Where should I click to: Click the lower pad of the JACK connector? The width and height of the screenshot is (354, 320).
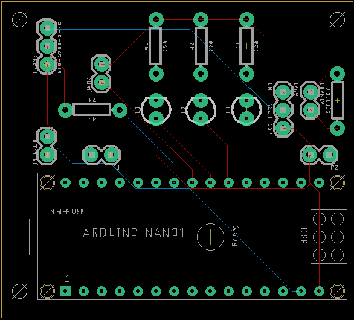[101, 82]
